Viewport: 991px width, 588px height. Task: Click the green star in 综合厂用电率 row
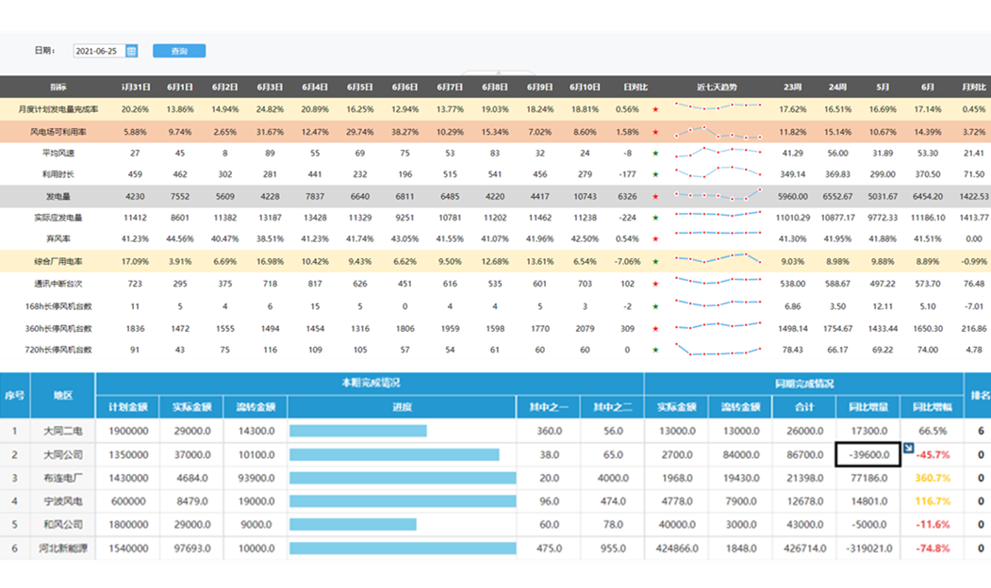point(655,261)
